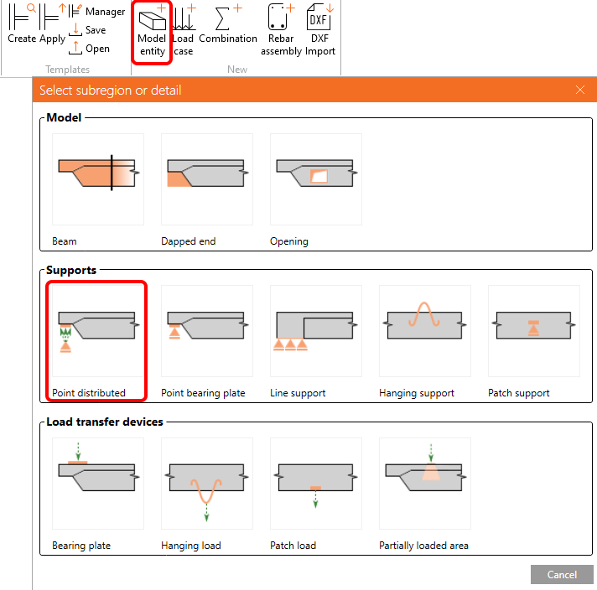597x590 pixels.
Task: Open the template Manager
Action: pos(96,12)
